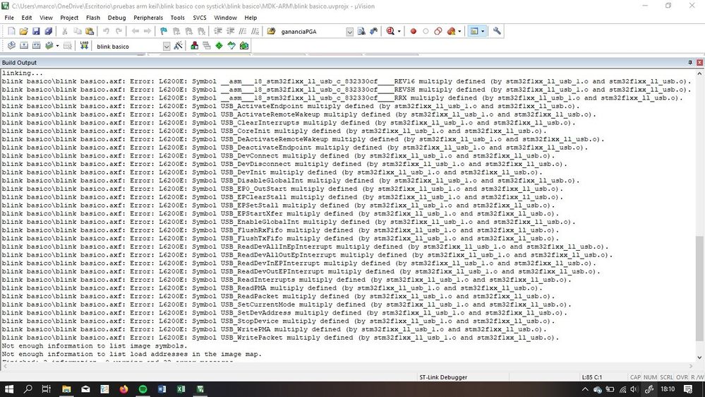
Task: Click the Open file folder icon
Action: point(23,31)
